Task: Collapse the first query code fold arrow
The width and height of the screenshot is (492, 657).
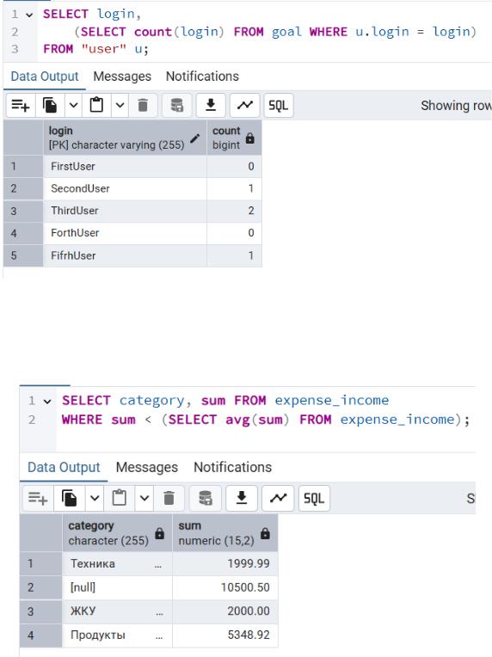Action: point(29,15)
